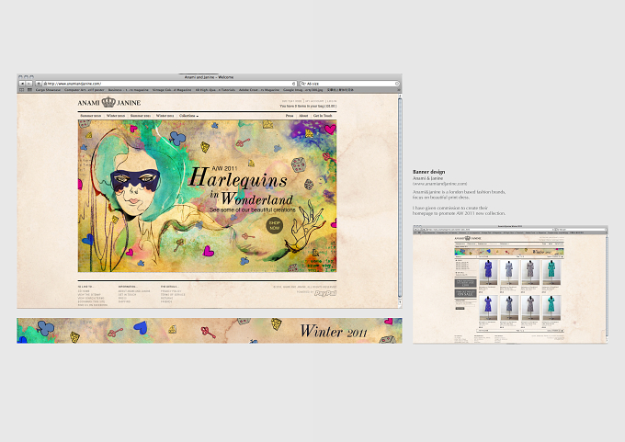Click the round Shop Now button
Screen dimensions: 625x442
tap(274, 225)
